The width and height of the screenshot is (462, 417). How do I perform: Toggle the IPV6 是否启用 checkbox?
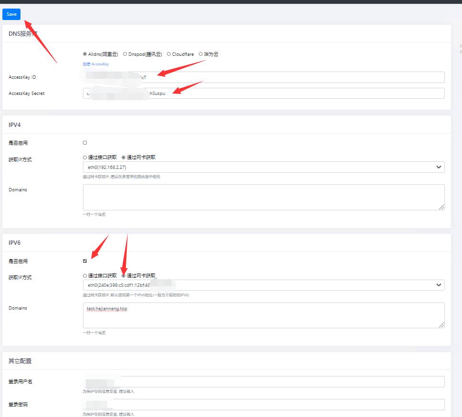pos(85,261)
